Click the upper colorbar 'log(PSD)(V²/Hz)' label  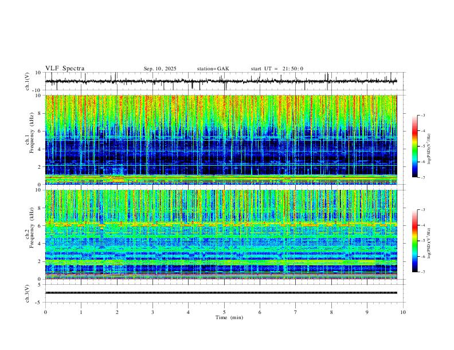[x=429, y=149]
